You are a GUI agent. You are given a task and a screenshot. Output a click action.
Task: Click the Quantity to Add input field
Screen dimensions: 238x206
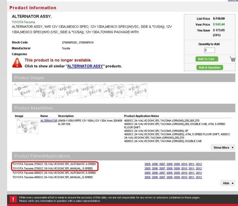[209, 50]
